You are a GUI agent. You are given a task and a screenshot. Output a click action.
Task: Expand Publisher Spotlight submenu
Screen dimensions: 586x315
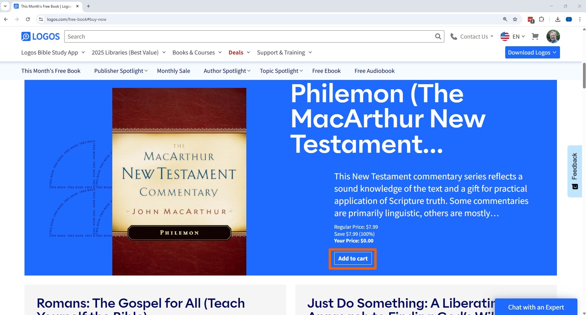point(121,71)
